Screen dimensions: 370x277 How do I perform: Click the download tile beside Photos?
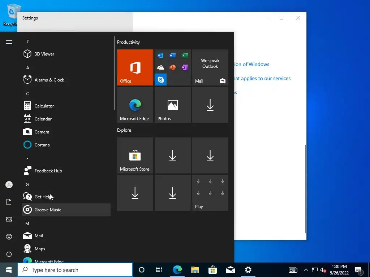(x=210, y=105)
